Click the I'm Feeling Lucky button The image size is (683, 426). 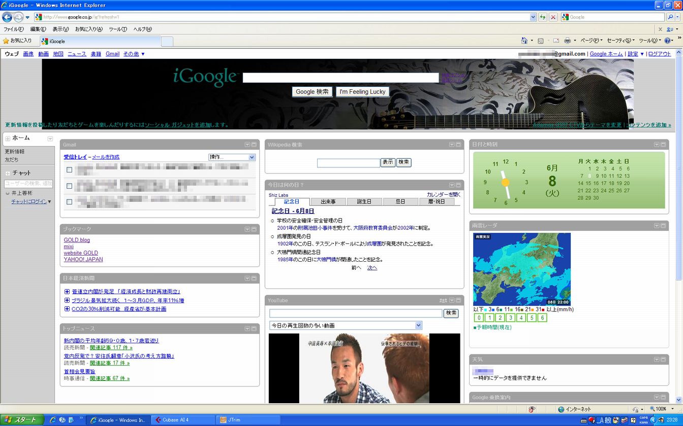point(362,92)
